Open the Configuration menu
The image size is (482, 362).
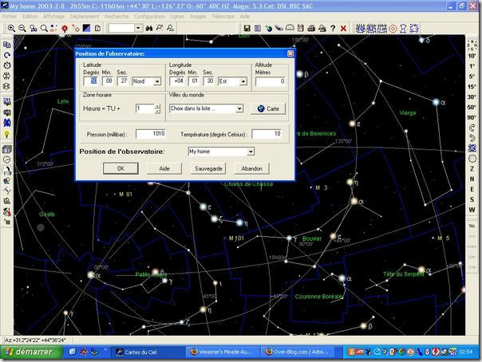(149, 16)
